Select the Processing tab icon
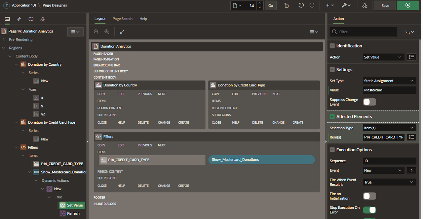This screenshot has height=219, width=423. click(31, 19)
